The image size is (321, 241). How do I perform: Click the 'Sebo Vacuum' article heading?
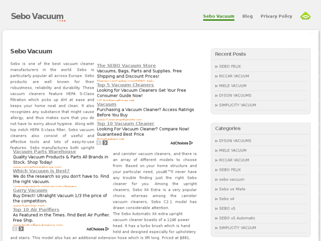click(x=31, y=51)
